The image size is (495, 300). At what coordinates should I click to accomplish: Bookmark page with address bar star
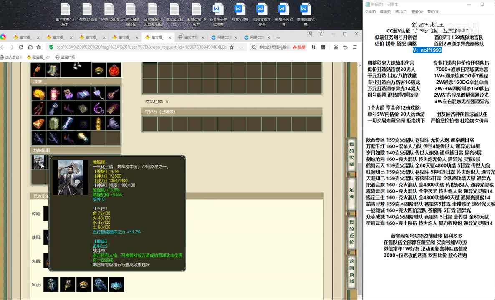[x=232, y=47]
